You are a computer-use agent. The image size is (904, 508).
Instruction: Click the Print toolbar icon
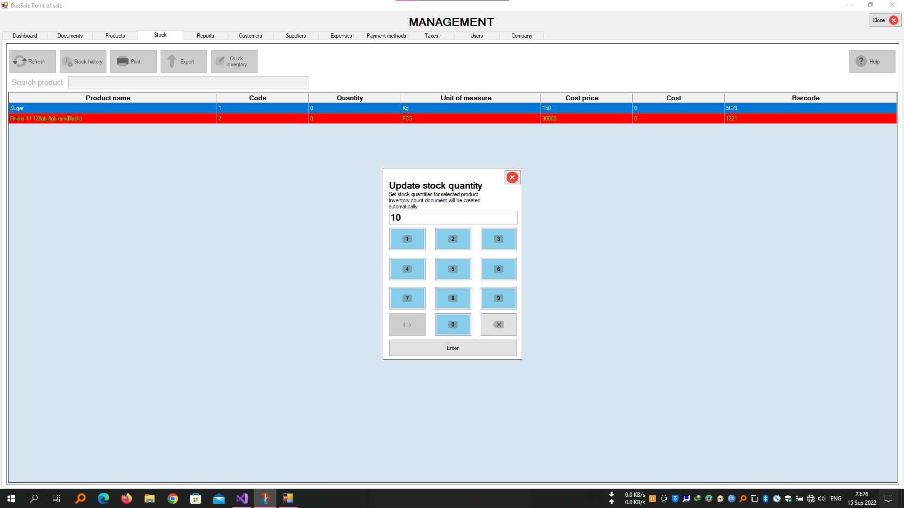123,61
